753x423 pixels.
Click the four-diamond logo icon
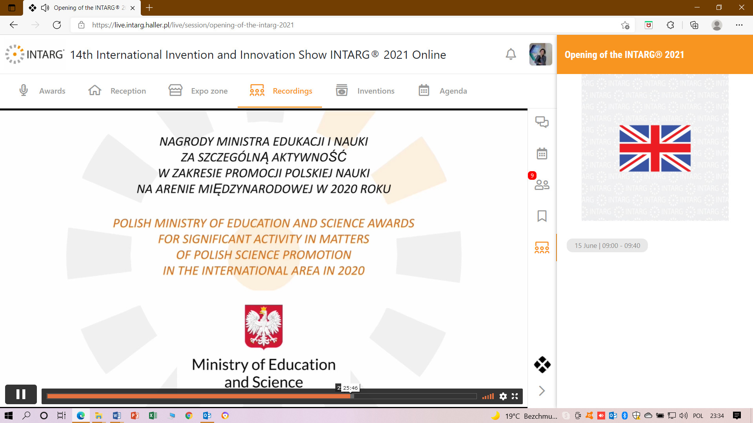542,365
